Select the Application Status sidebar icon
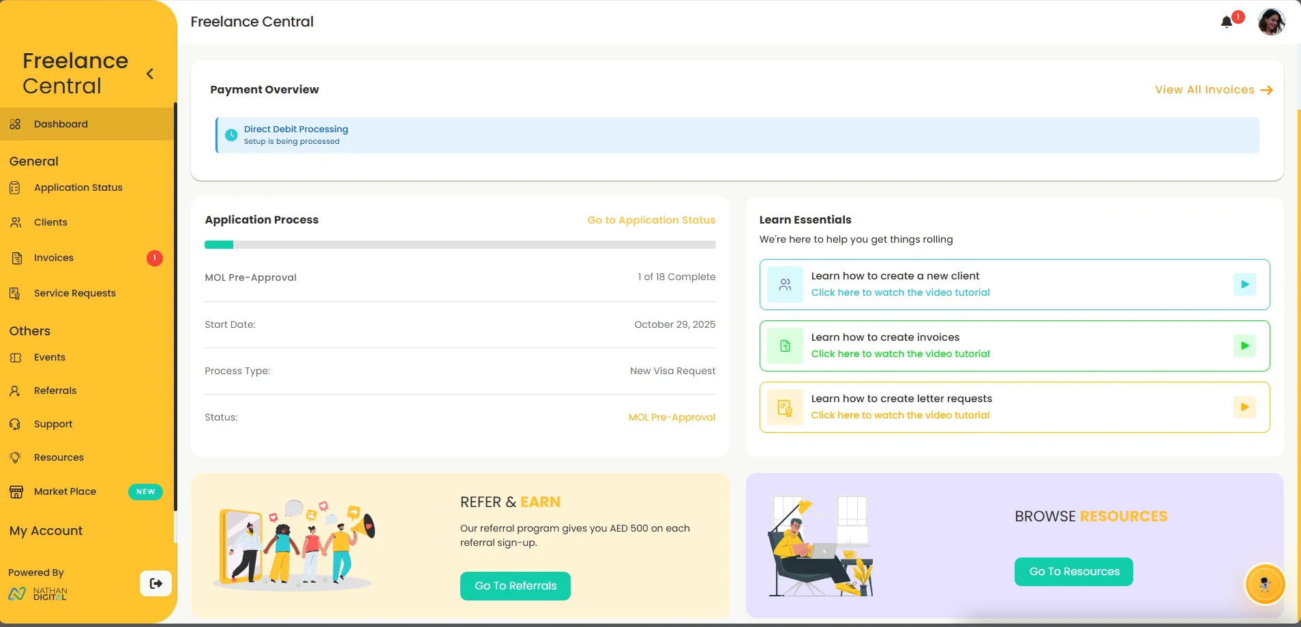 coord(15,187)
